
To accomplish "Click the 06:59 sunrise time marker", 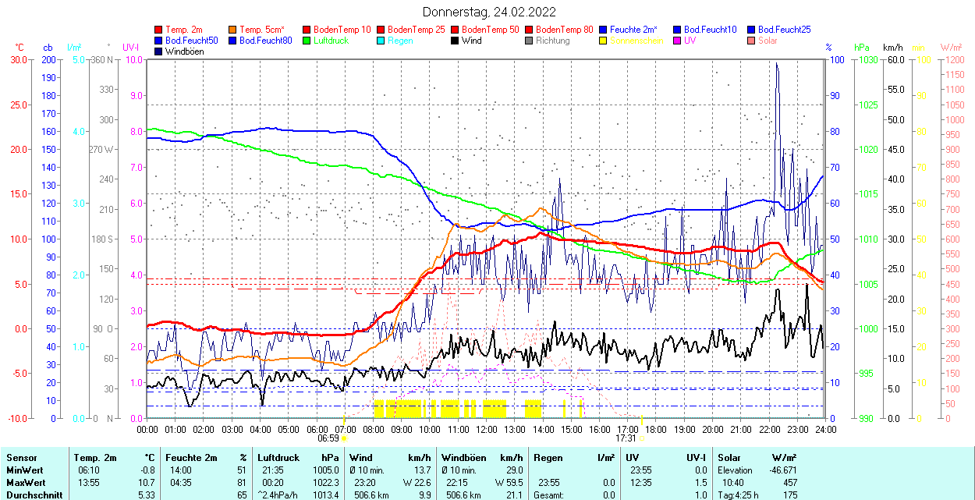I will [328, 438].
